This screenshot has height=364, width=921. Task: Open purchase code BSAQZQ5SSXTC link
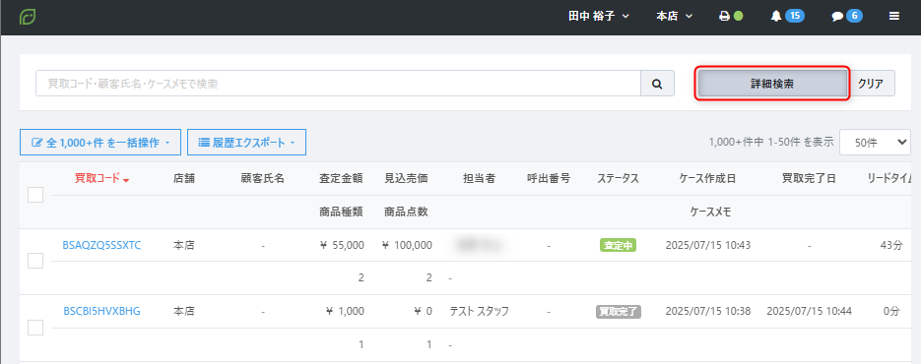pyautogui.click(x=101, y=245)
